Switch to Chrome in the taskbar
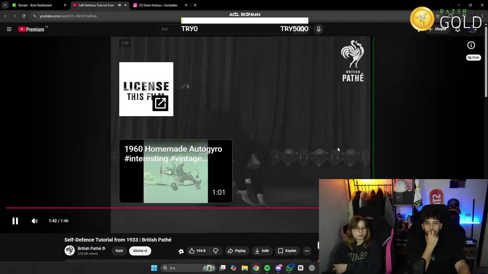 click(256, 268)
